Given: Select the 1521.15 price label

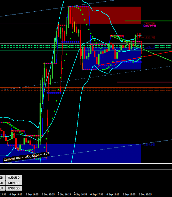Looking at the screenshot, I should (x=149, y=47).
